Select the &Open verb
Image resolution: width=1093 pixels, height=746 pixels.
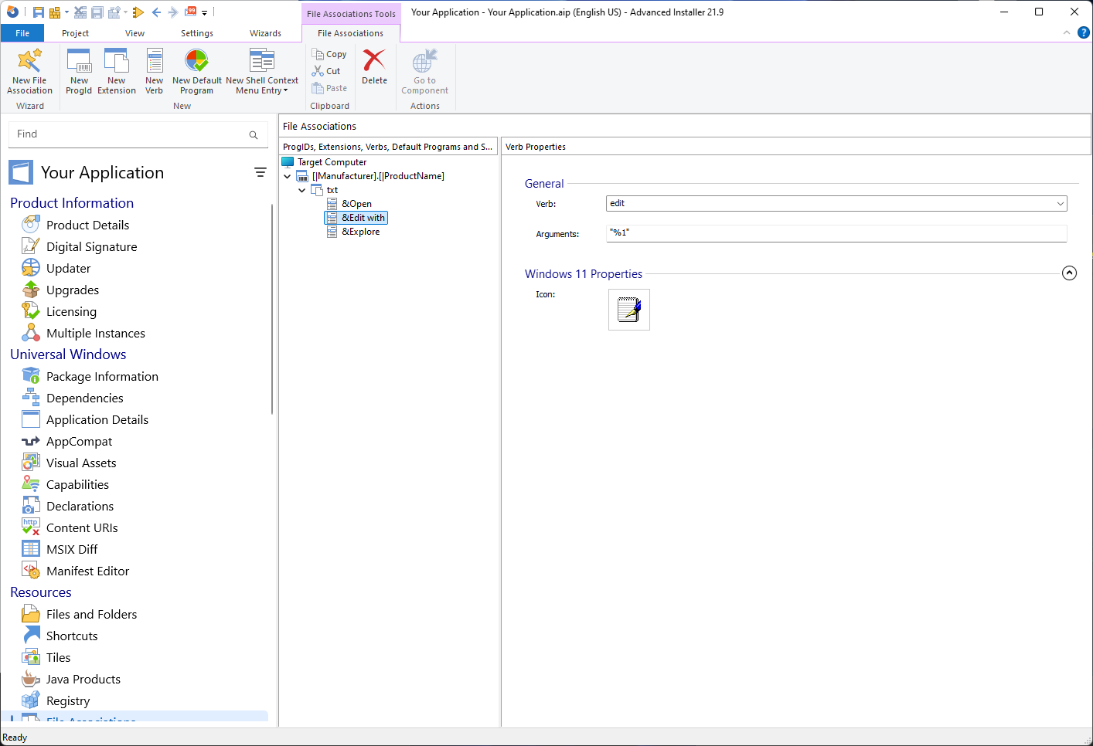point(356,204)
